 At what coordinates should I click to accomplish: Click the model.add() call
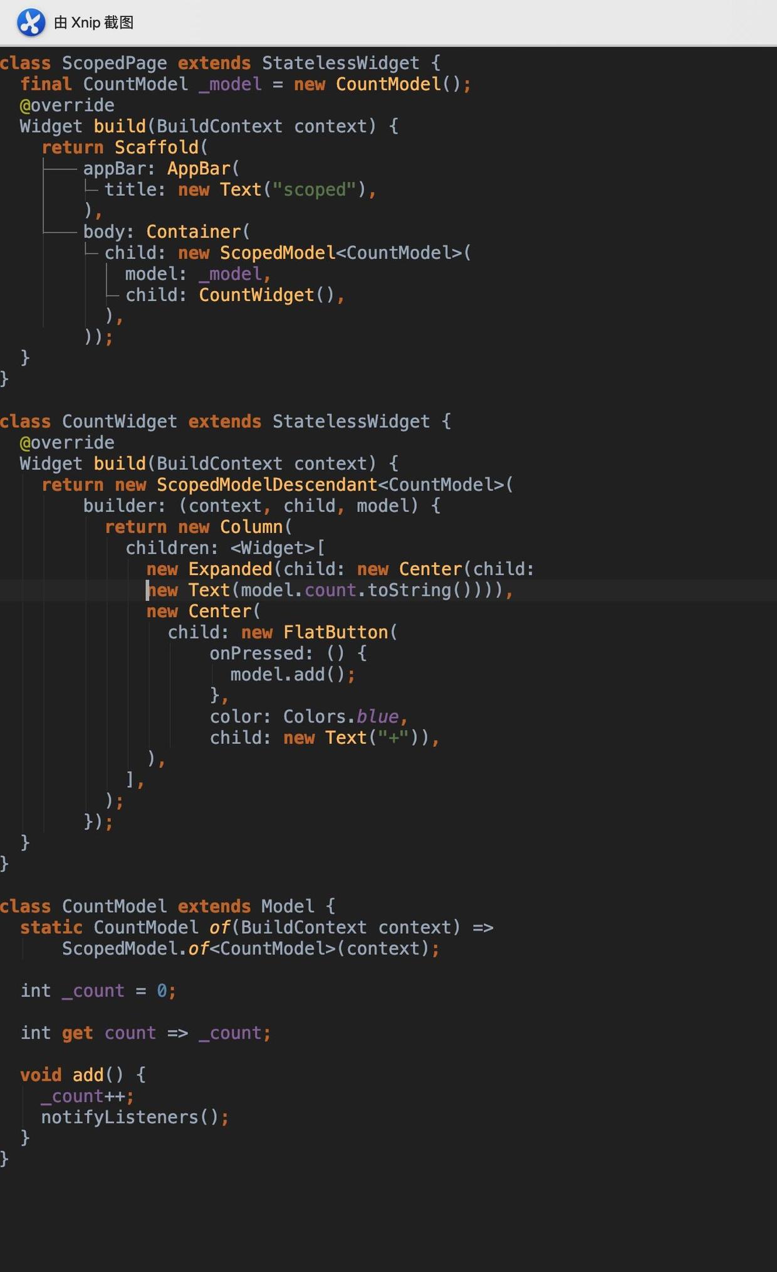(x=288, y=675)
